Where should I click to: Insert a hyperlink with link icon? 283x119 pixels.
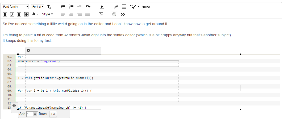coord(116,7)
